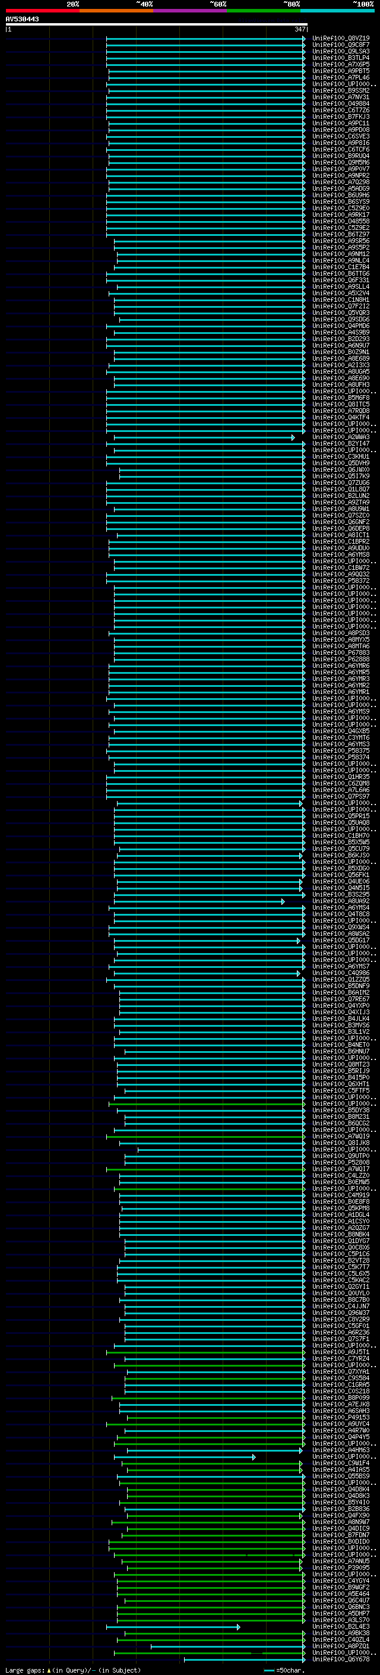Viewport: 380px width, 1675px height.
Task: Click hit label UniRef100_A8UA92
Action: tap(341, 901)
